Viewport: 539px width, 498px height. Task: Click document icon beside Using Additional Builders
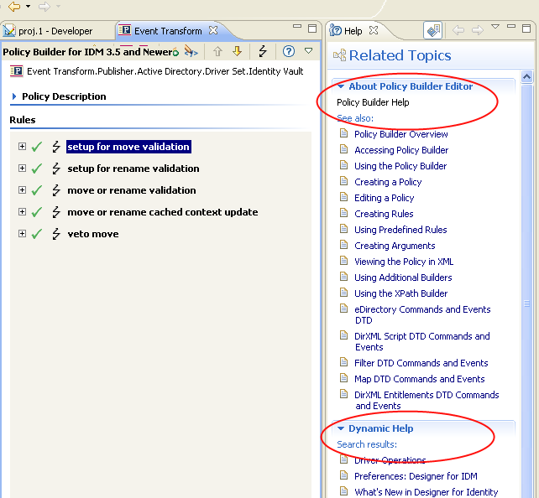pos(343,277)
